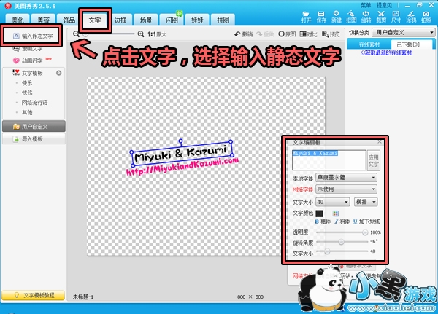
Task: Select the 旋转 rotate tool
Action: [x=366, y=17]
